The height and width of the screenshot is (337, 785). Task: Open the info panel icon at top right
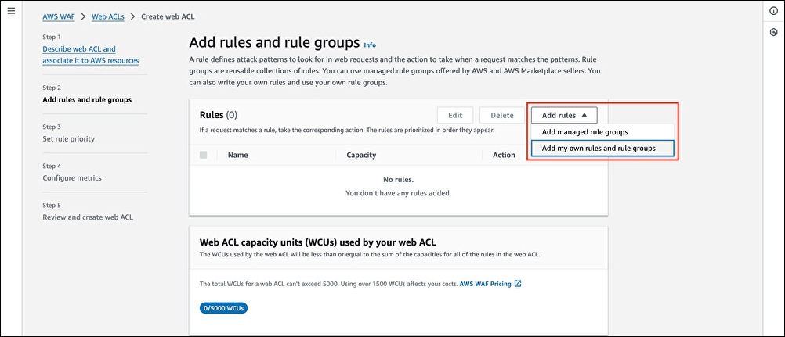click(x=773, y=12)
